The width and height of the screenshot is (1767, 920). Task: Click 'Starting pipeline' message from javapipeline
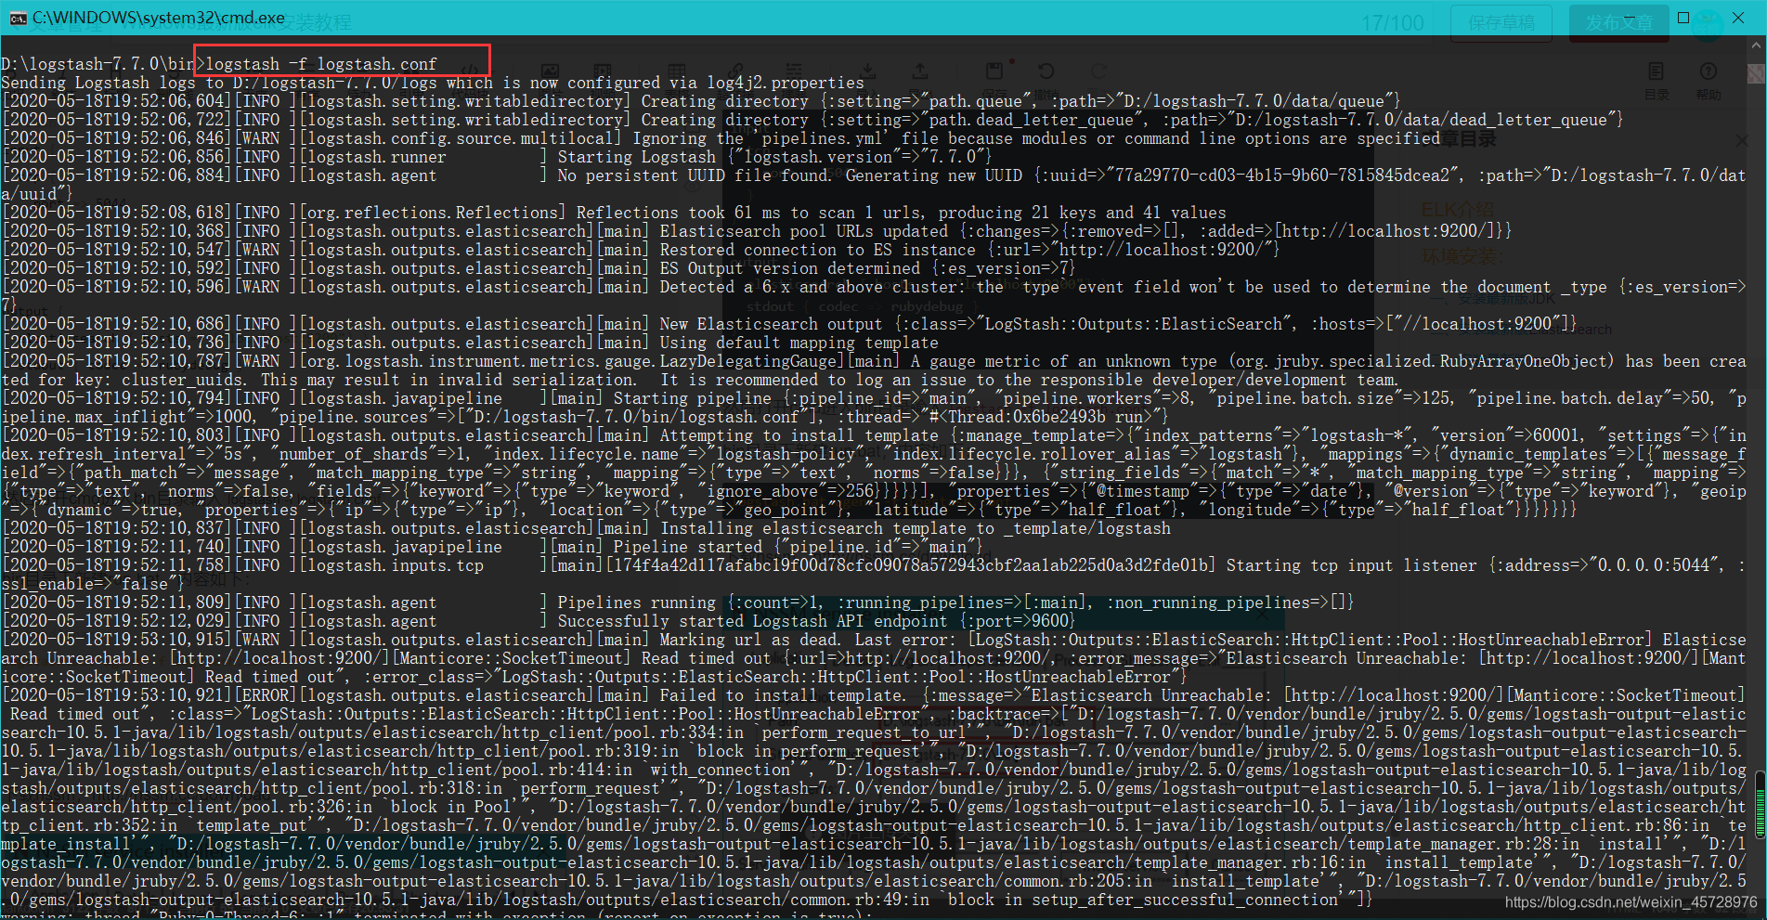coord(693,398)
